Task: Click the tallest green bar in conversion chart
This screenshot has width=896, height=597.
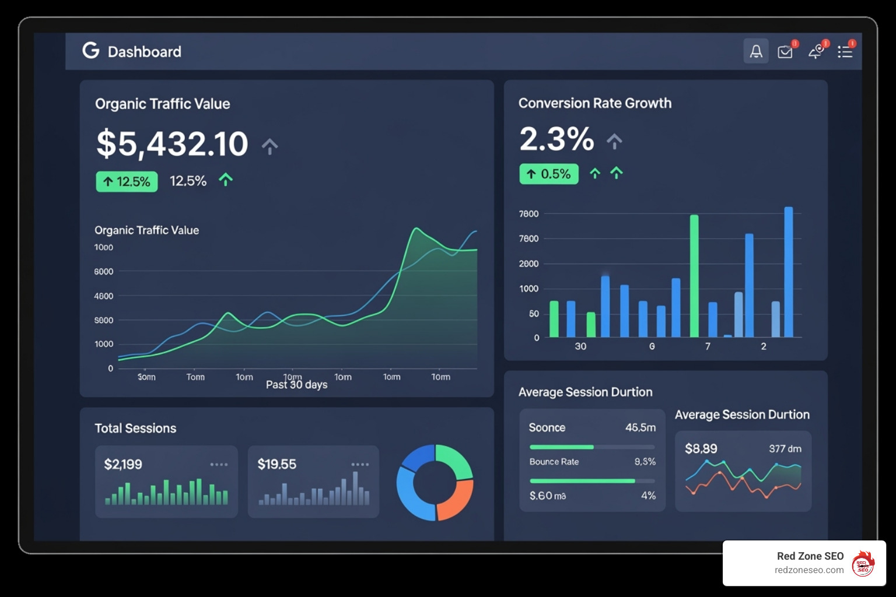Action: tap(694, 276)
